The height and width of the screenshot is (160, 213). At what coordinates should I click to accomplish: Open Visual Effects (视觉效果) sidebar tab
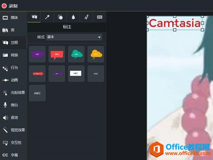[14, 130]
